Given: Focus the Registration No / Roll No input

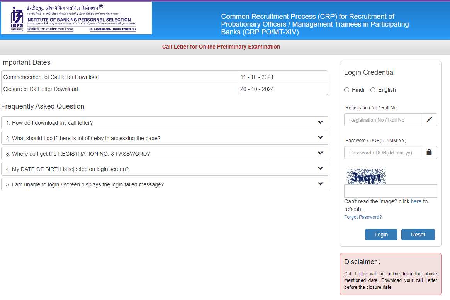Looking at the screenshot, I should pos(383,120).
